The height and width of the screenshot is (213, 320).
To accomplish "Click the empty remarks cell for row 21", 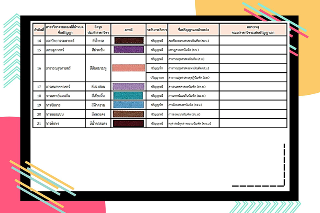I will click(x=253, y=123).
